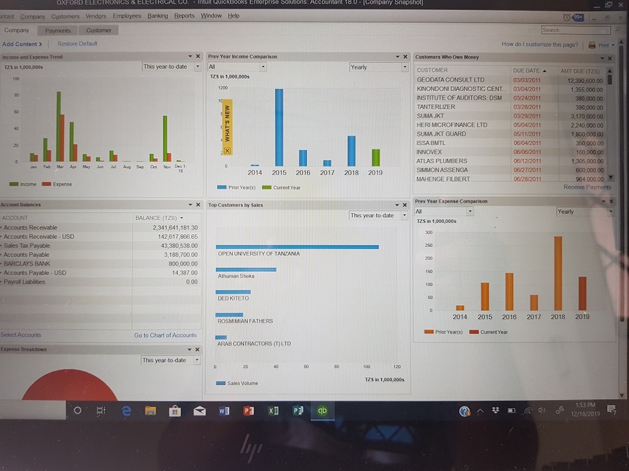629x471 pixels.
Task: Select the HERI MICROFINANCE LTD customer row
Action: (x=509, y=125)
